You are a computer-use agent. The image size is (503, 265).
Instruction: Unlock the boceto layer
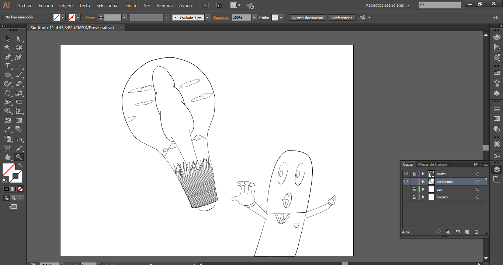point(414,197)
